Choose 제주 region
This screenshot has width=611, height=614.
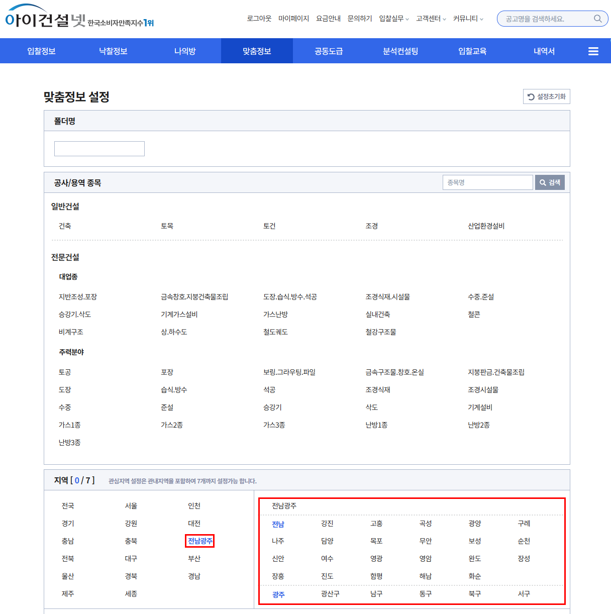pos(68,594)
